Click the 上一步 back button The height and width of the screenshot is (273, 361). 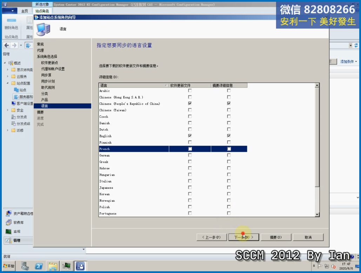(x=211, y=237)
